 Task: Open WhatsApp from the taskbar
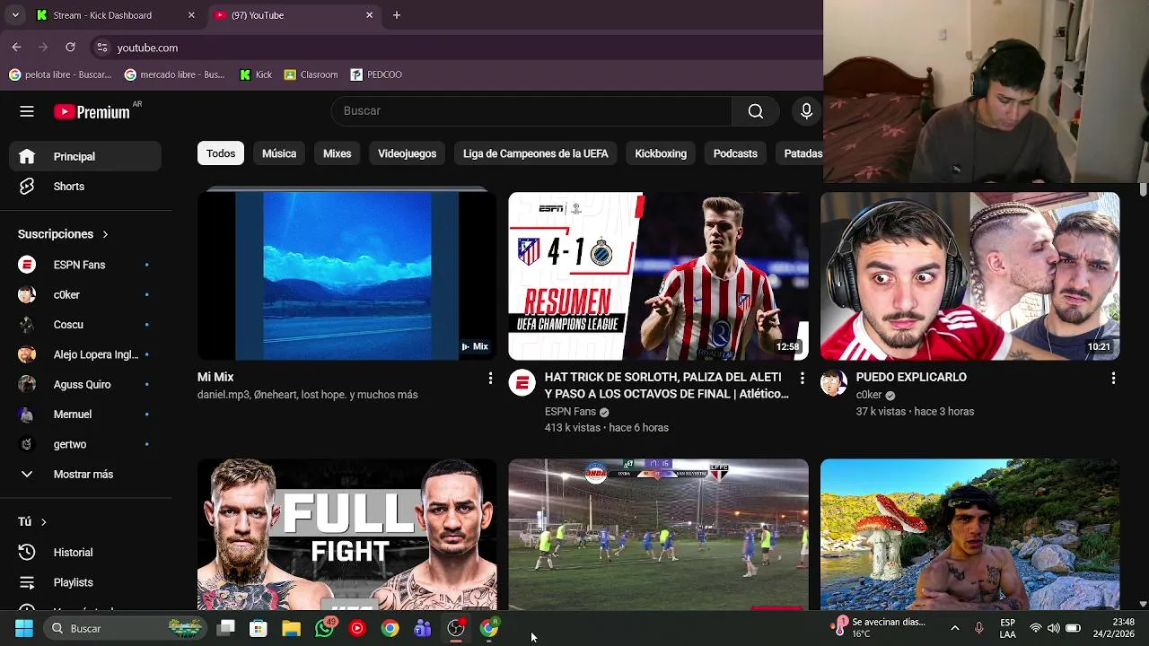pyautogui.click(x=325, y=628)
